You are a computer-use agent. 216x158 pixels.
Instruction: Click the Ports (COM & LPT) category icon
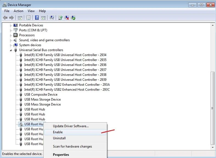16,30
